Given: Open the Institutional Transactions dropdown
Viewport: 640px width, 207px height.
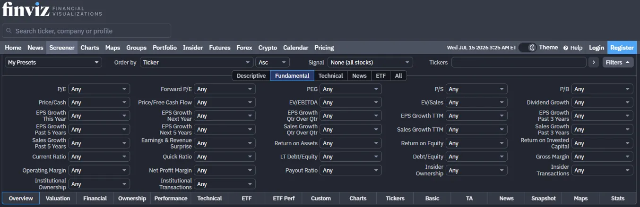Looking at the screenshot, I should click(x=225, y=184).
